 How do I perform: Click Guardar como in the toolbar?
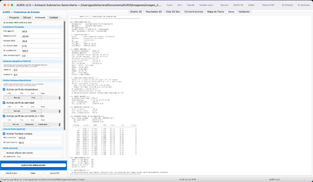[206, 5]
